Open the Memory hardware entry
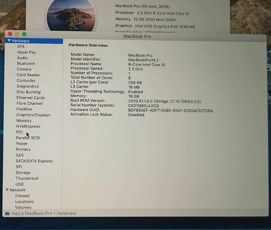 pyautogui.click(x=24, y=120)
